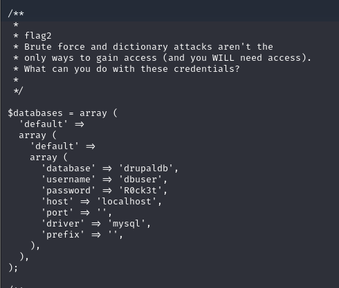
Task: Click the $databases variable name
Action: coord(35,113)
